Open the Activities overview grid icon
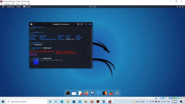 pos(3,7)
